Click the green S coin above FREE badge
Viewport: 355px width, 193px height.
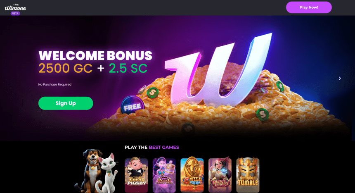pos(153,93)
